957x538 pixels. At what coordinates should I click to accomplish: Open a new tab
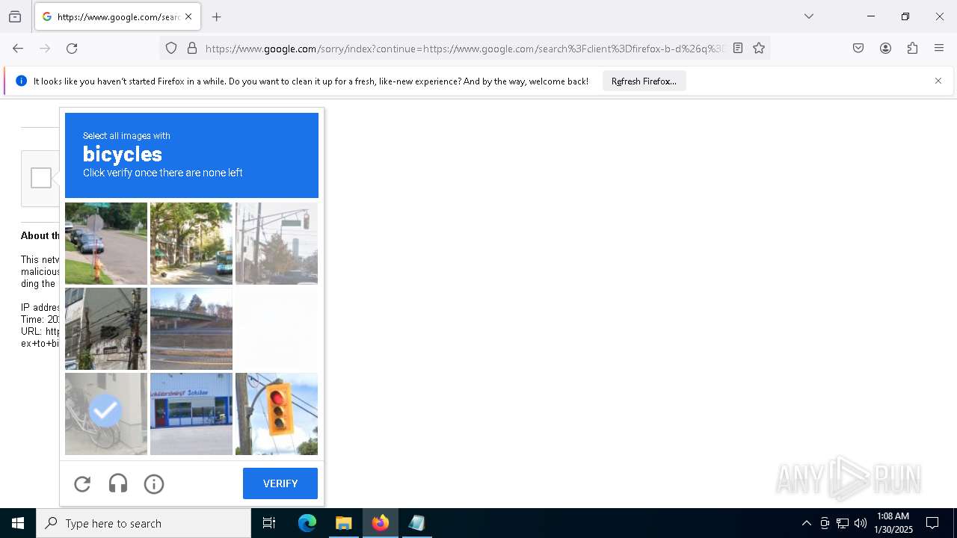click(217, 16)
